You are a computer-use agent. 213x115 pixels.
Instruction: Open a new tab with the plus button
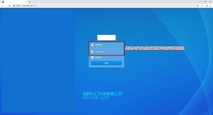(x=30, y=2)
